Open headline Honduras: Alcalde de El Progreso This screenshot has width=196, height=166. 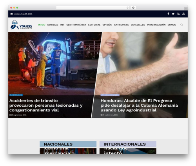tap(139, 105)
